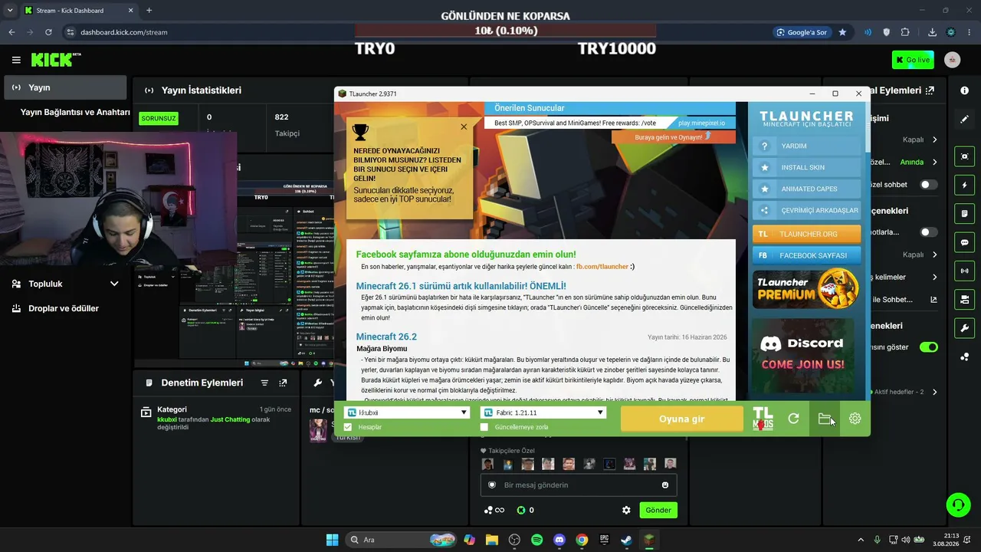
Task: Click the document notes icon in right sidebar
Action: [x=964, y=213]
